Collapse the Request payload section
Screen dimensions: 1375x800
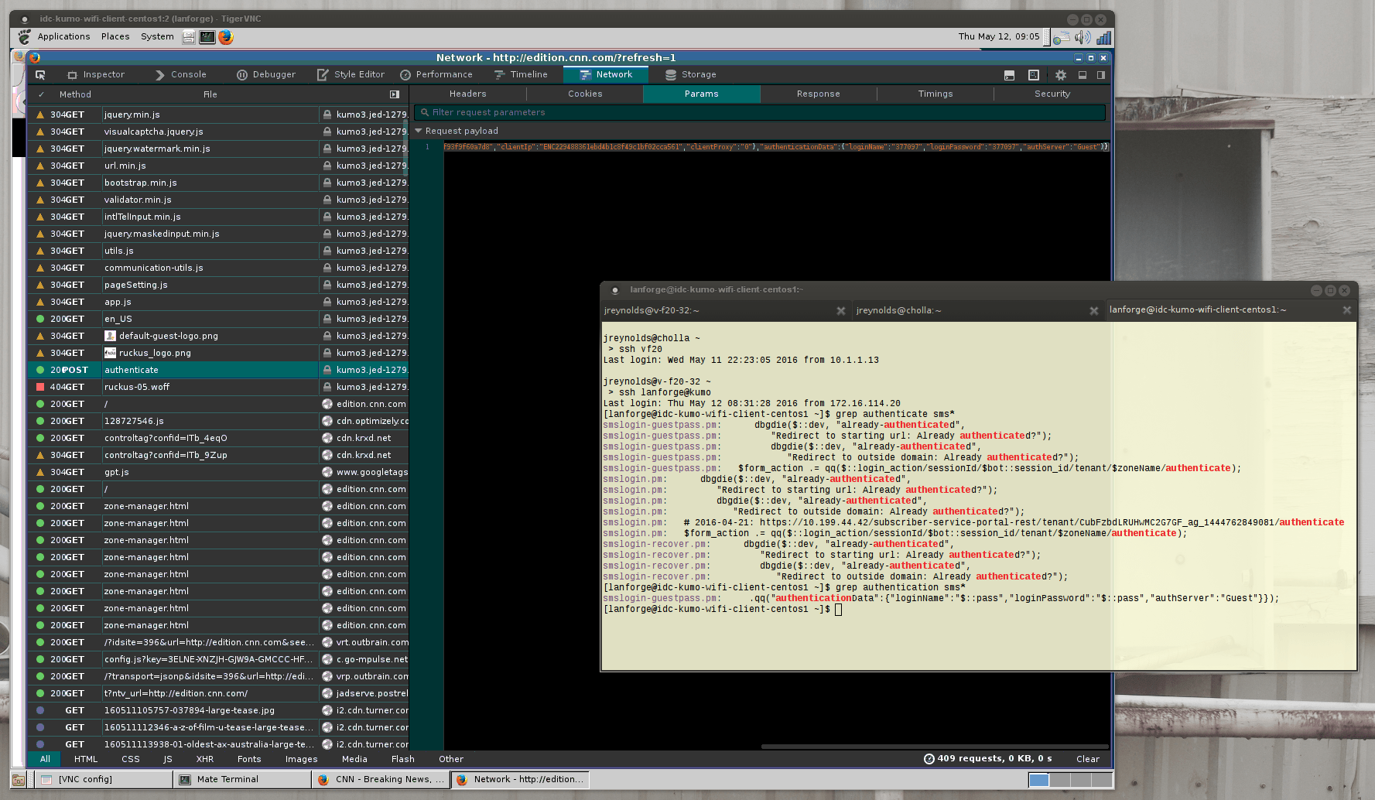(419, 131)
